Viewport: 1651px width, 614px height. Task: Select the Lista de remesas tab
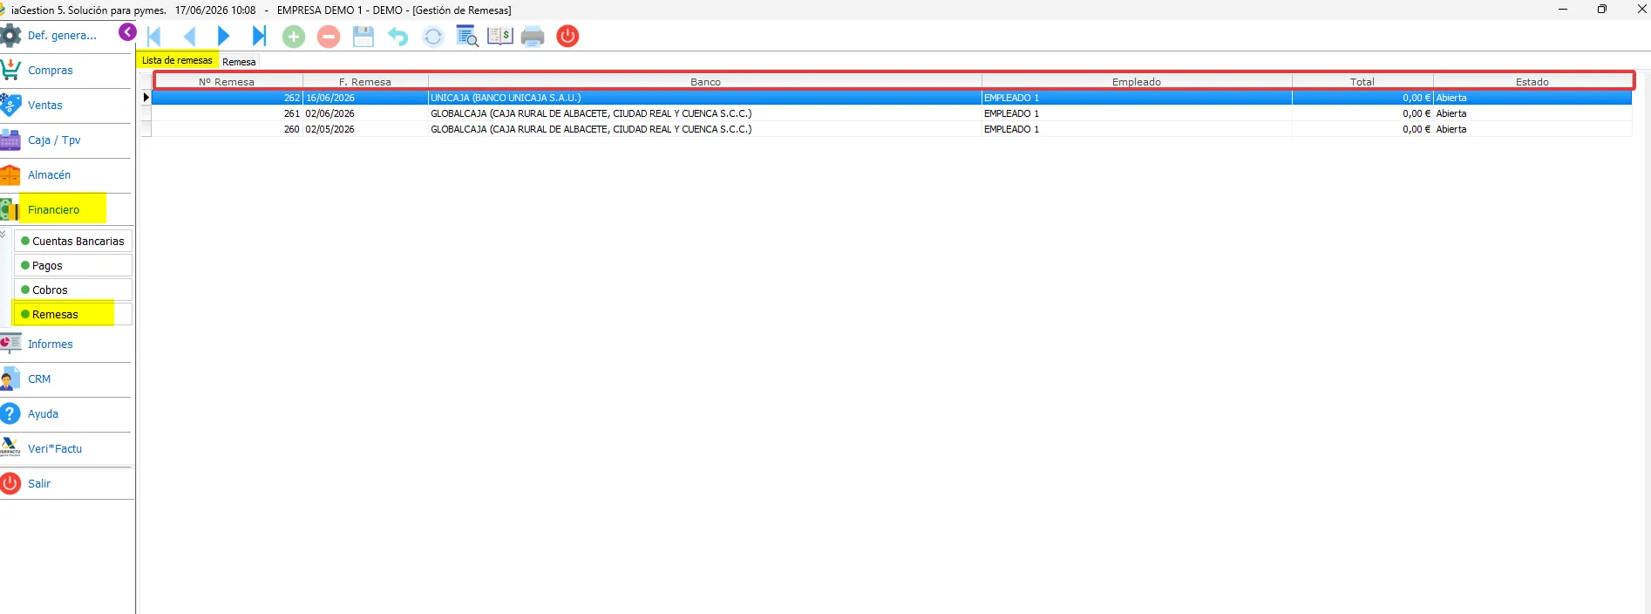(x=177, y=60)
